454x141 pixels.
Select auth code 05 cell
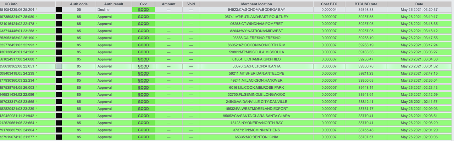tap(79, 10)
